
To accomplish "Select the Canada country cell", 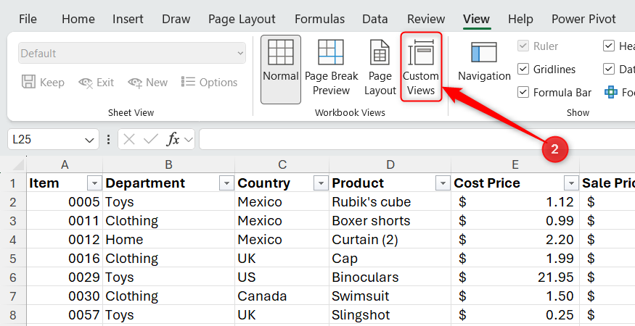I will tap(282, 296).
